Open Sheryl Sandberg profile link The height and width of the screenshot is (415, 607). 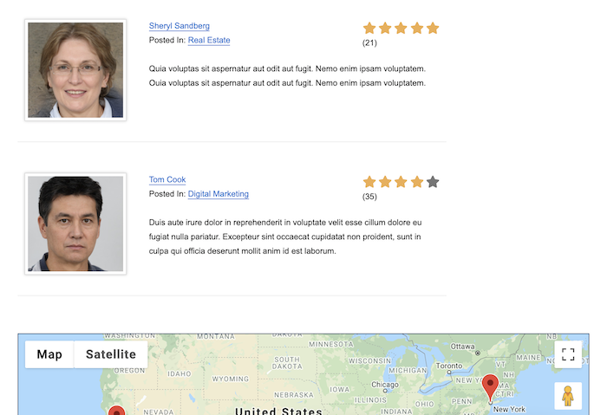click(x=179, y=26)
